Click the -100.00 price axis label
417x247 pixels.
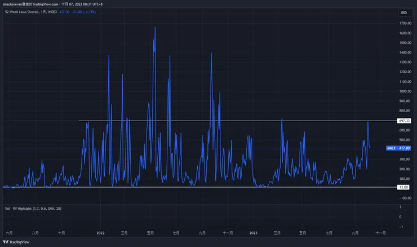click(405, 198)
